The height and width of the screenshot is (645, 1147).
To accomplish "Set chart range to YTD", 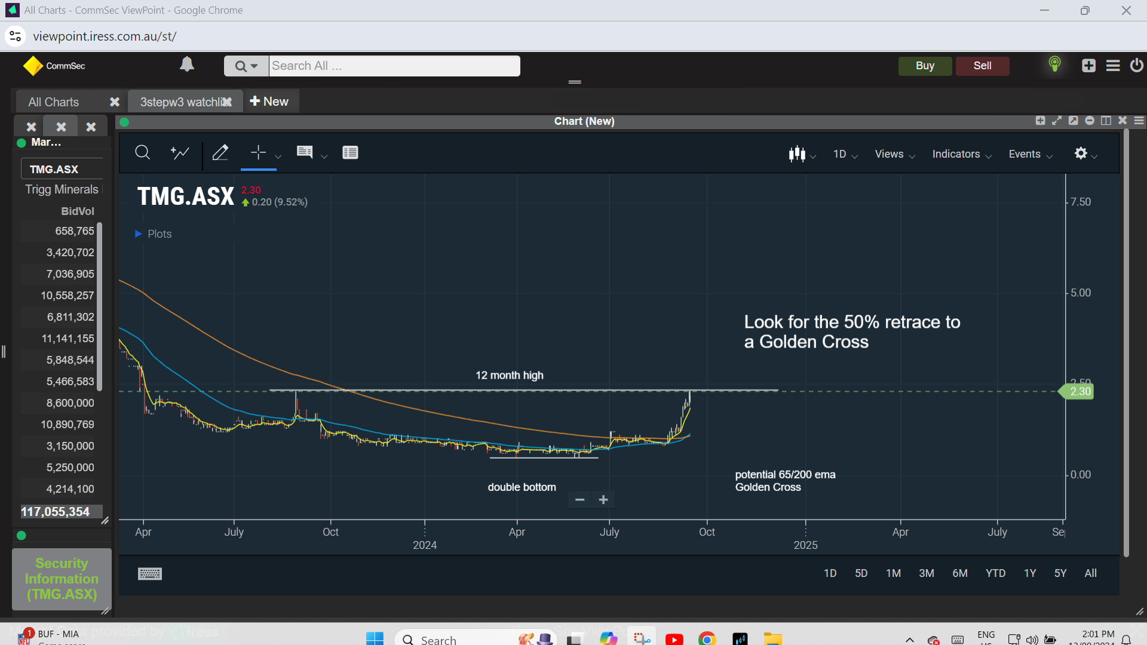I will 995,573.
